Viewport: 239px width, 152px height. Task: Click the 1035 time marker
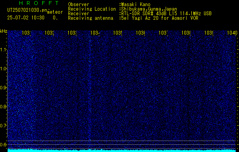118,33
